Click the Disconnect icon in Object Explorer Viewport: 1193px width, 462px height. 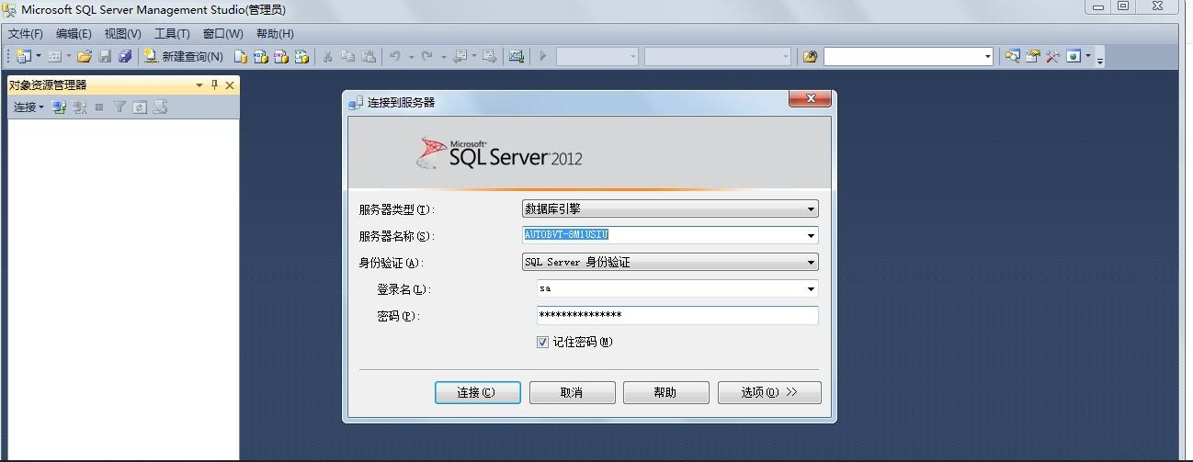pos(80,107)
